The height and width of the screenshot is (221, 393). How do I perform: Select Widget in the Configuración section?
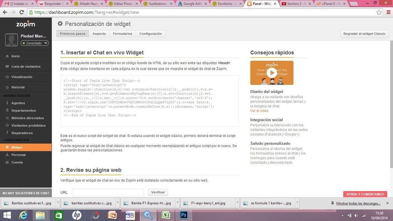tap(26, 147)
